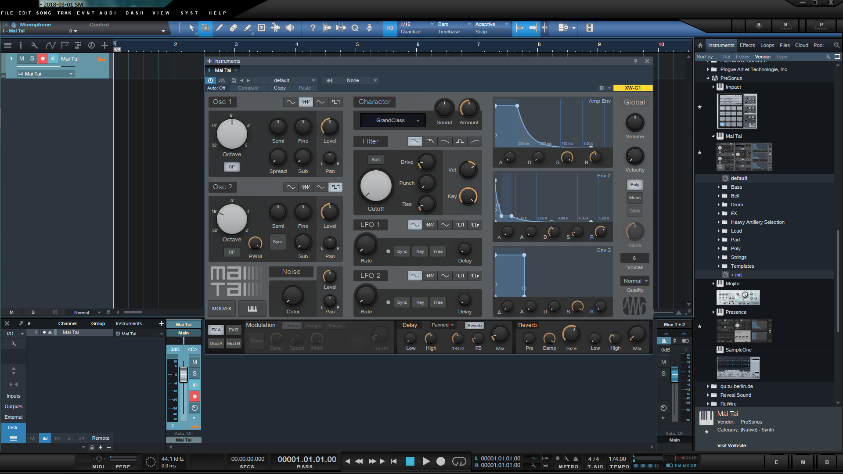The width and height of the screenshot is (843, 474).
Task: Open the VIEW menu
Action: point(161,13)
